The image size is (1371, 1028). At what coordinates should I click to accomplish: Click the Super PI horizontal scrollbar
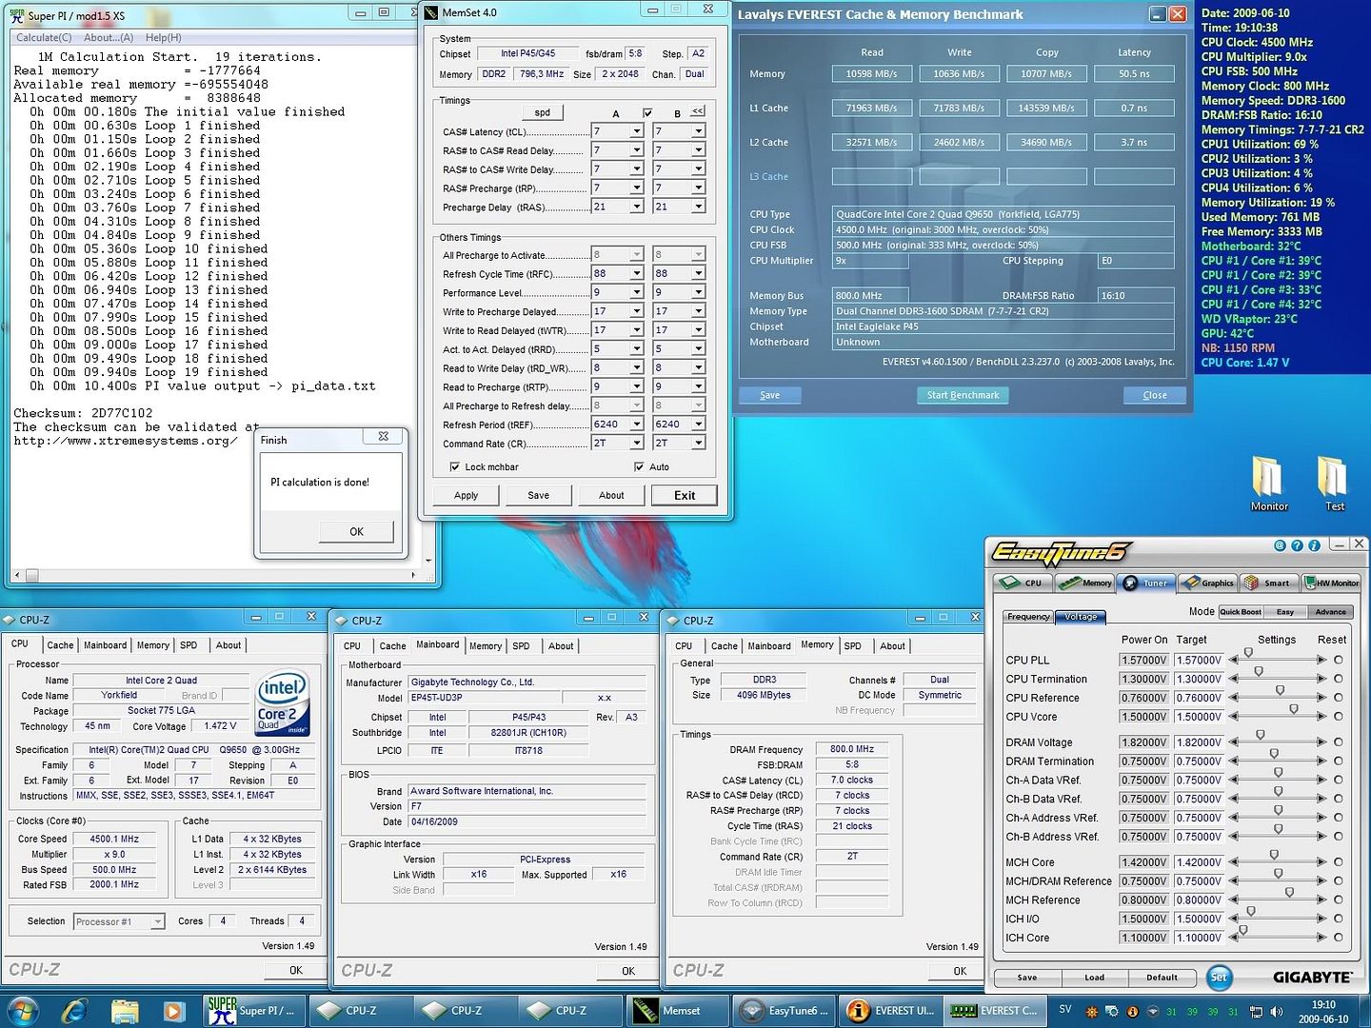(215, 576)
